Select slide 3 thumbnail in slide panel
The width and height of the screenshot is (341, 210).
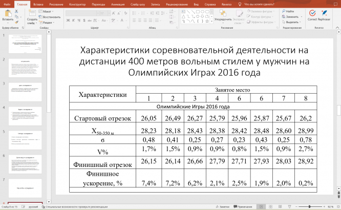25,92
